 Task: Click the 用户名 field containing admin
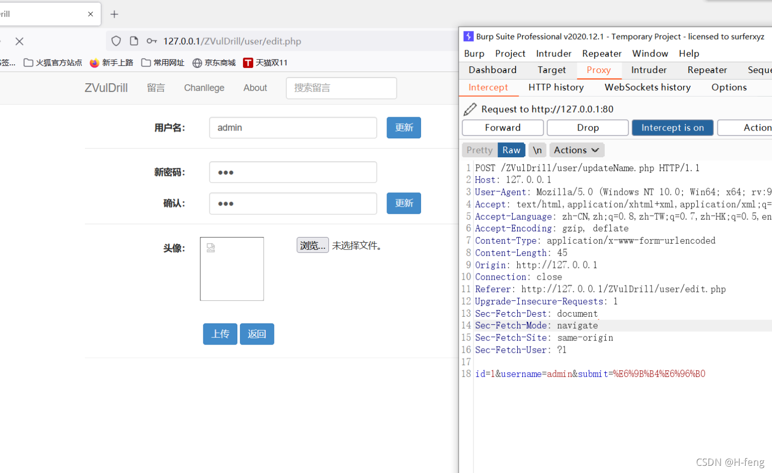coord(293,128)
